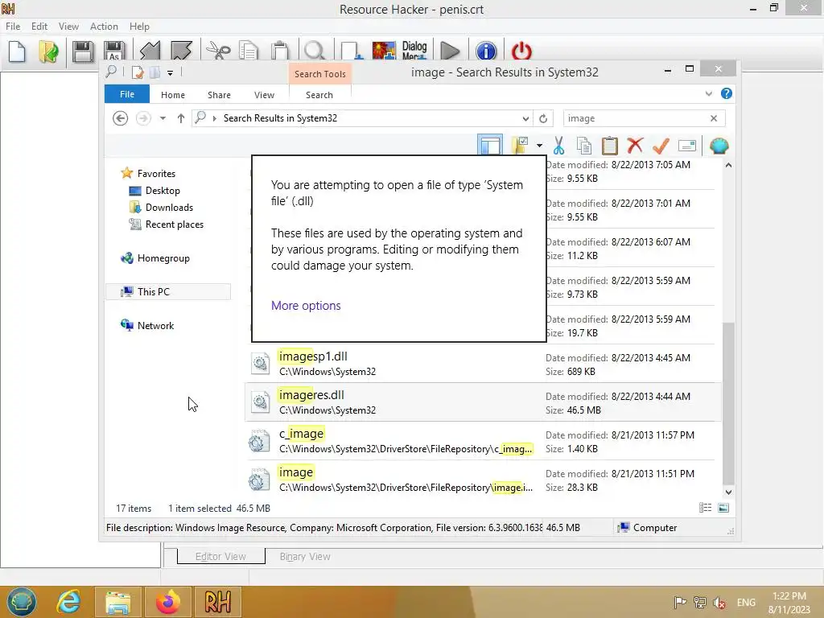Click Resource Hacker Copy pages icon

249,51
